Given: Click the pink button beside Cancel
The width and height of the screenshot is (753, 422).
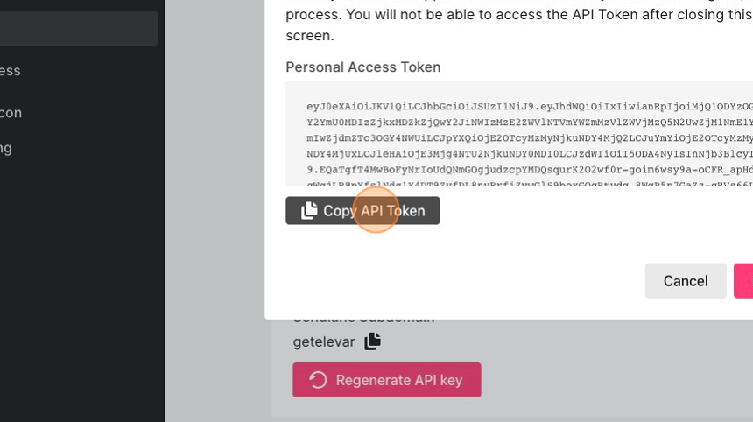Looking at the screenshot, I should [x=743, y=281].
